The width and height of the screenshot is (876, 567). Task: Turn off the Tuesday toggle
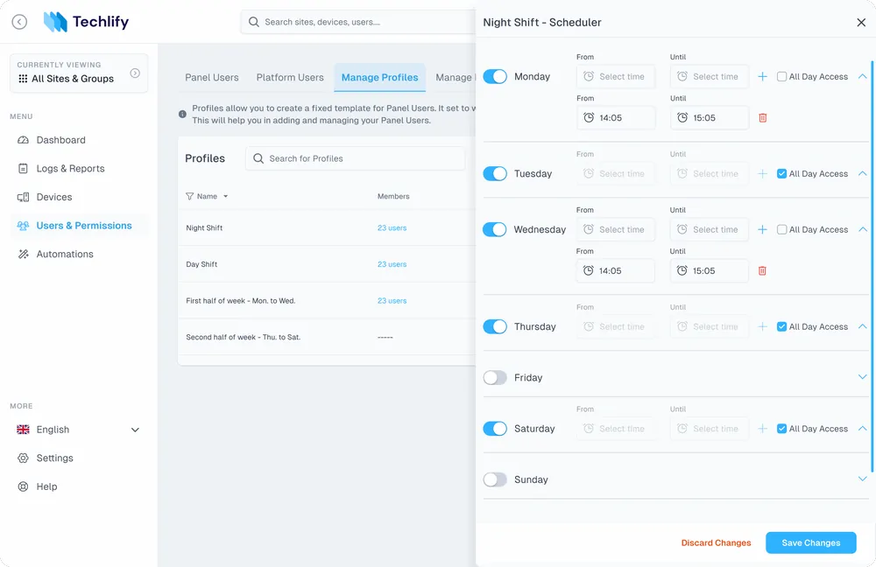coord(495,173)
